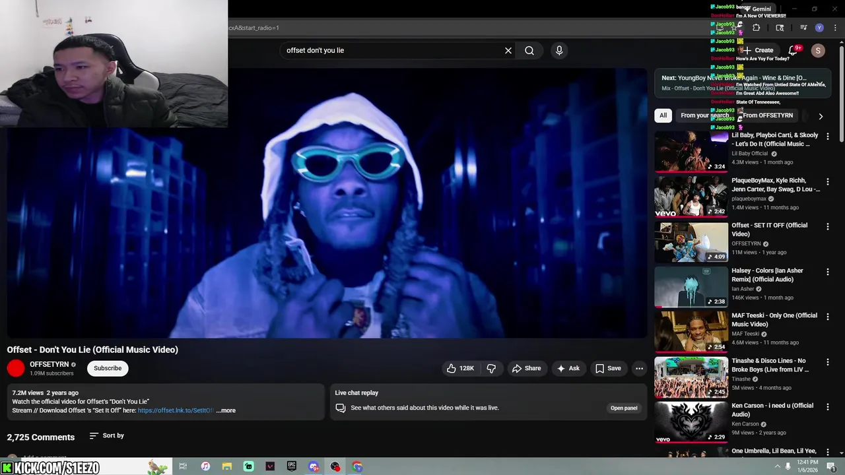The width and height of the screenshot is (845, 475).
Task: Save the video to a playlist
Action: click(608, 368)
